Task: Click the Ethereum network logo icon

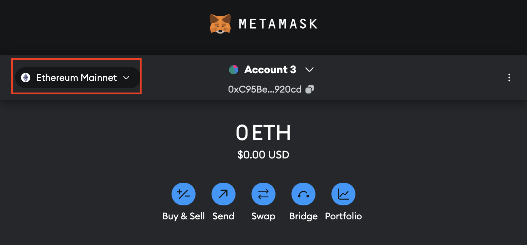Action: click(x=26, y=78)
